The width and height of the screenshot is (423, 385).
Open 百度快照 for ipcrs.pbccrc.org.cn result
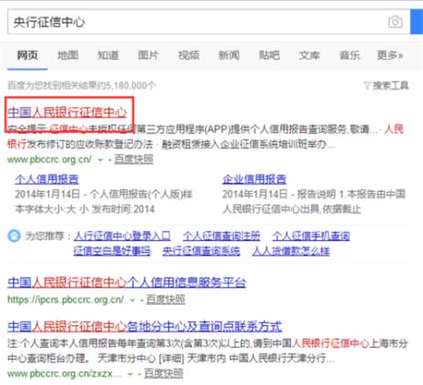166,299
